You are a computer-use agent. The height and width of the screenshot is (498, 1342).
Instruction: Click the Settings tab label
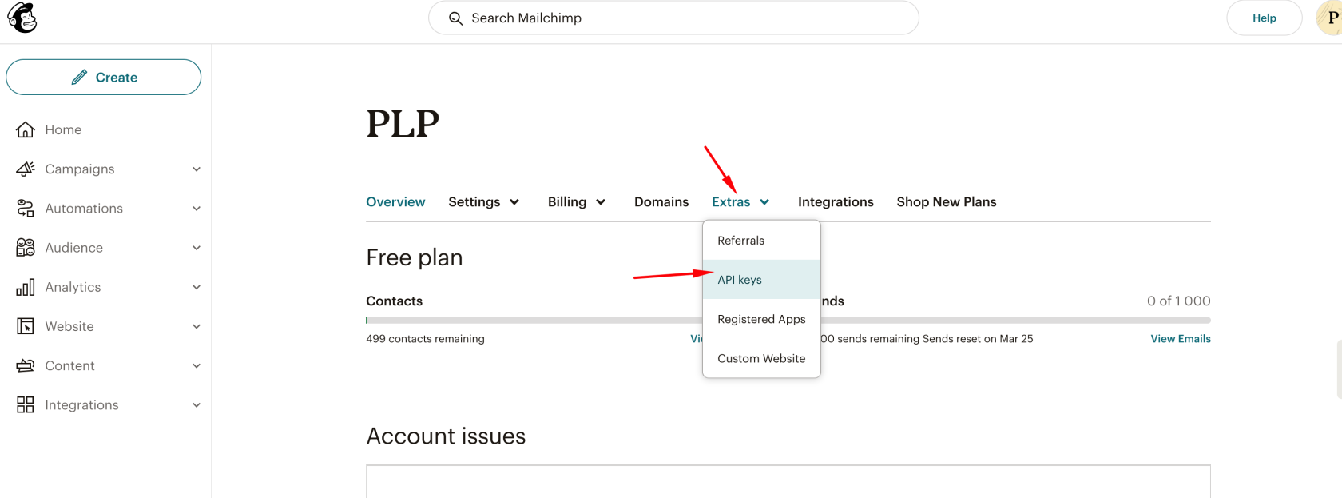(x=474, y=202)
